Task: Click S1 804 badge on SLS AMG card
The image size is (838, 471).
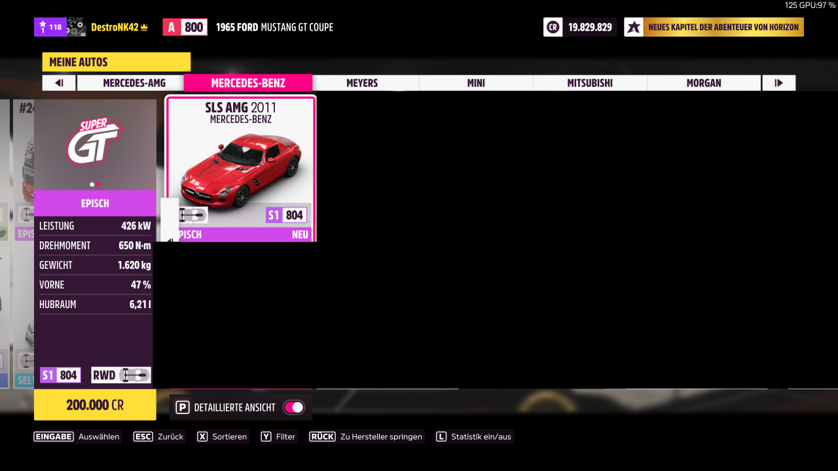Action: click(286, 215)
